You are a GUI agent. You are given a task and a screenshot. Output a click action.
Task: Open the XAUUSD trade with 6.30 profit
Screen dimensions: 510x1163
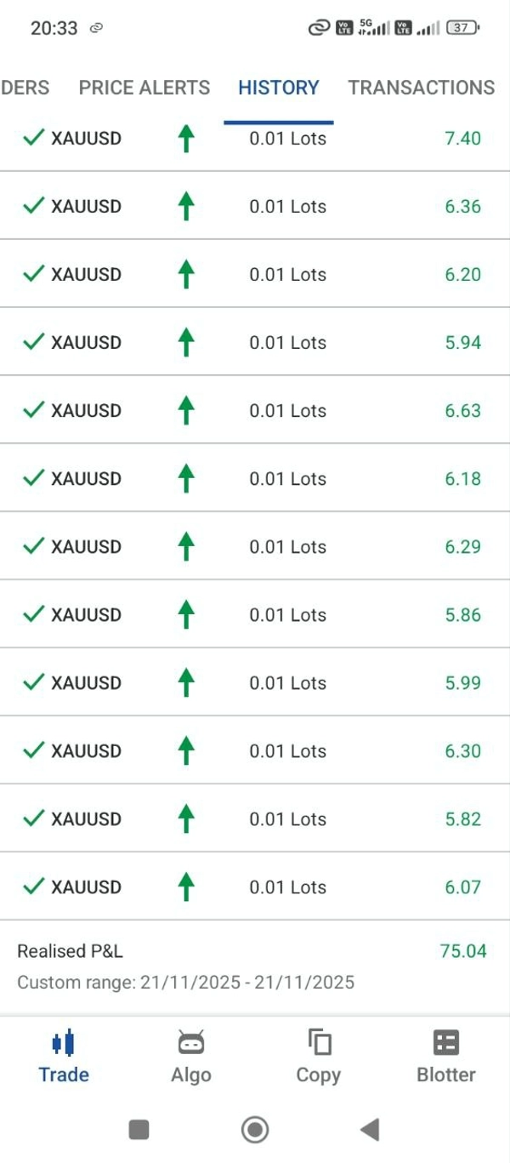pos(255,750)
